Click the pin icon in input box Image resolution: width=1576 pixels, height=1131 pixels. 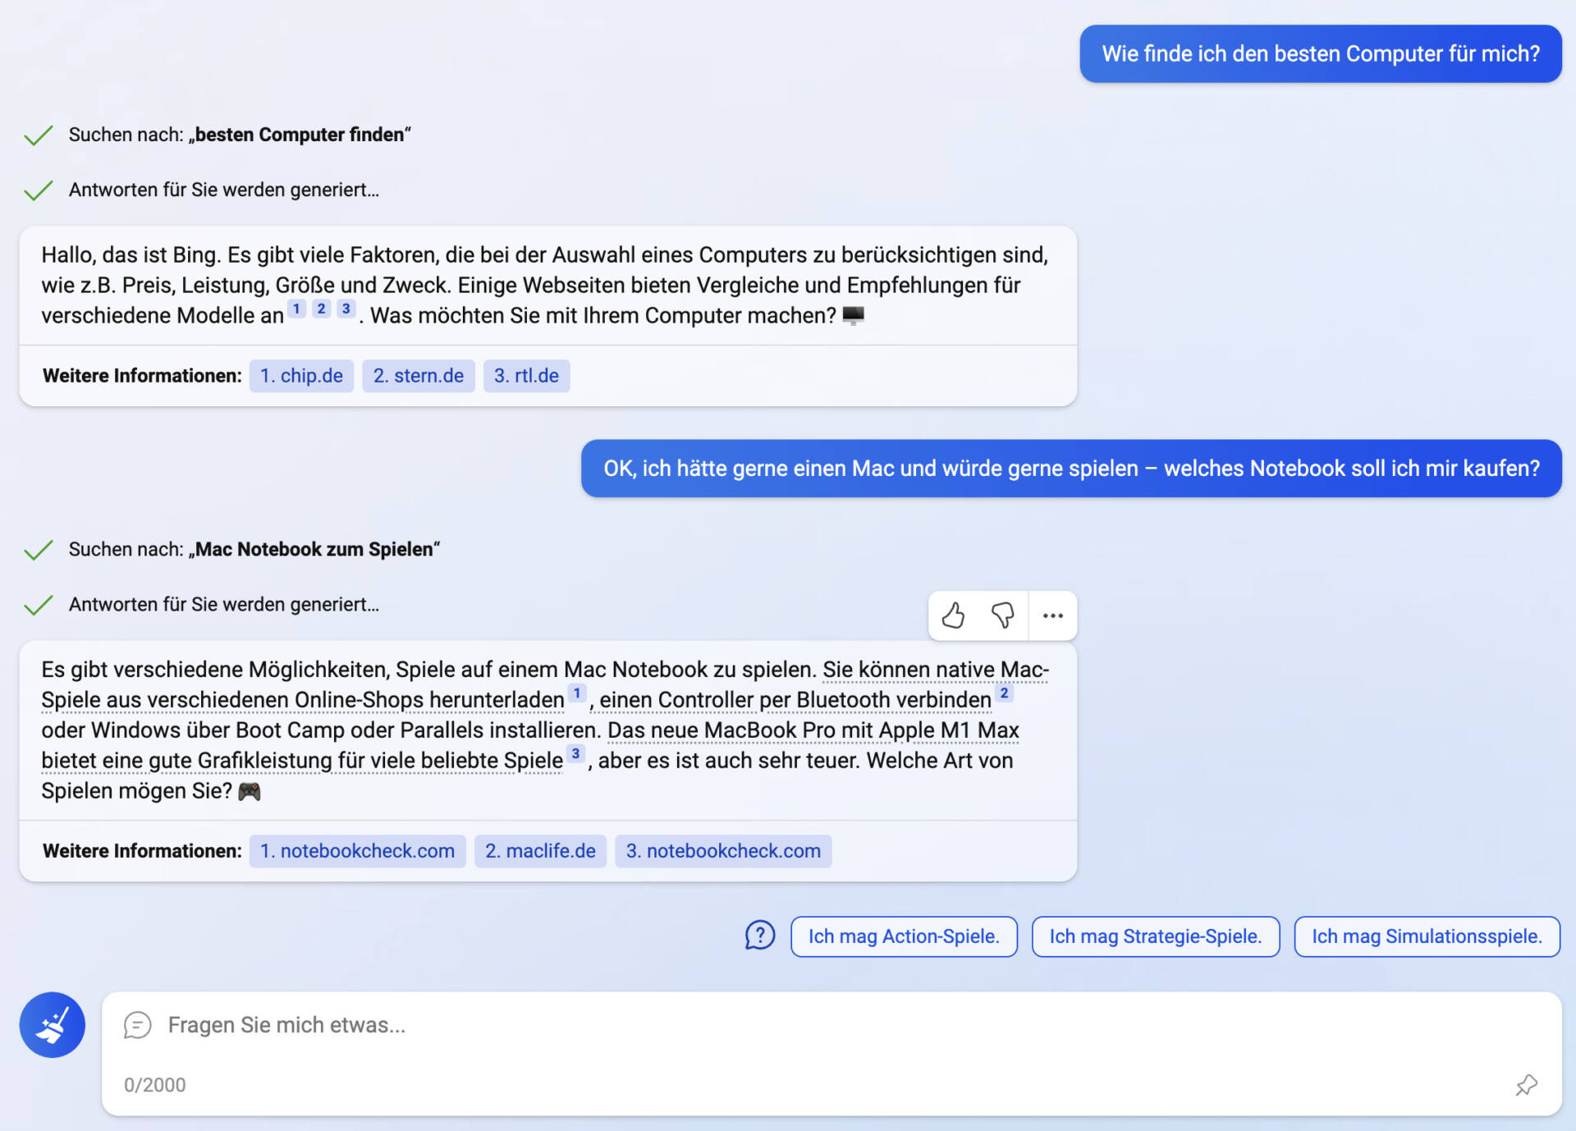(1526, 1085)
